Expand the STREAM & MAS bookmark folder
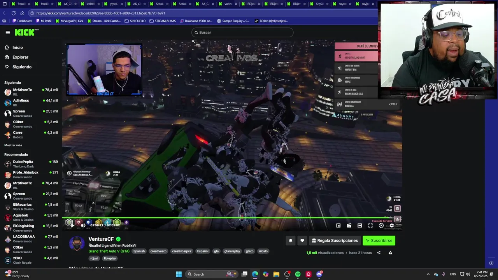Viewport: 498px width, 280px height. pyautogui.click(x=163, y=21)
